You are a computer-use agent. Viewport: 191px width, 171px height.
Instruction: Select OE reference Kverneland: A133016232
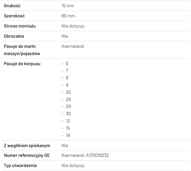pos(85,155)
